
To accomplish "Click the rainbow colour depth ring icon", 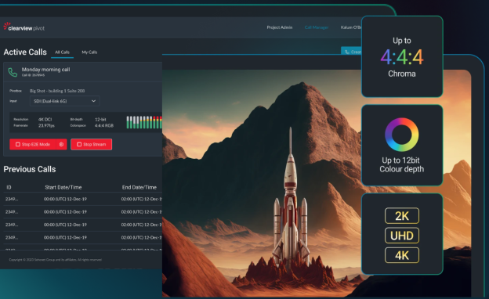I will click(x=402, y=135).
